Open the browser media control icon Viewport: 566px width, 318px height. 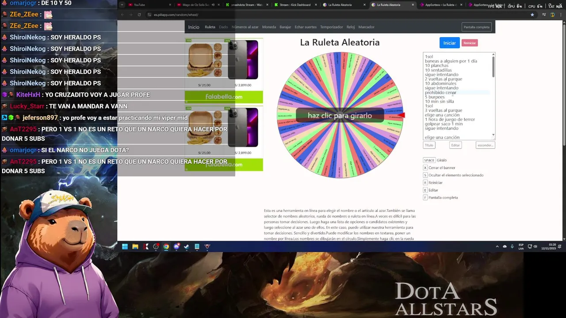pyautogui.click(x=544, y=15)
